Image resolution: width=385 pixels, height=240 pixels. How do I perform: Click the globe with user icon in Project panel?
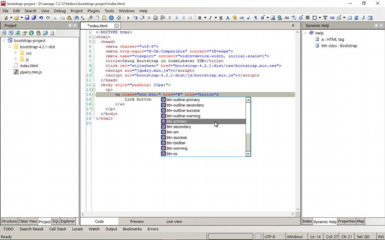click(x=38, y=33)
